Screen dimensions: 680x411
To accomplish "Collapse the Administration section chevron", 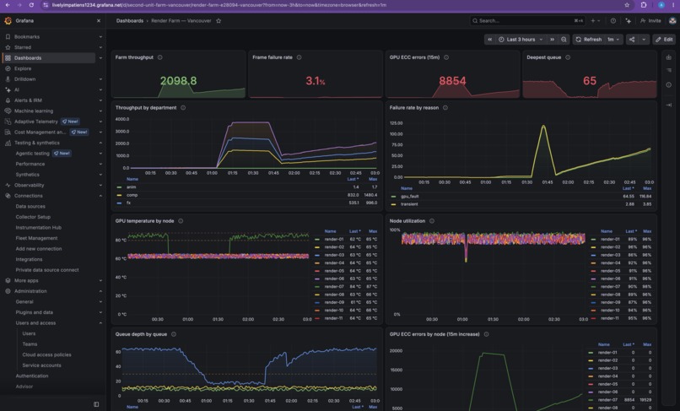I will click(x=100, y=291).
